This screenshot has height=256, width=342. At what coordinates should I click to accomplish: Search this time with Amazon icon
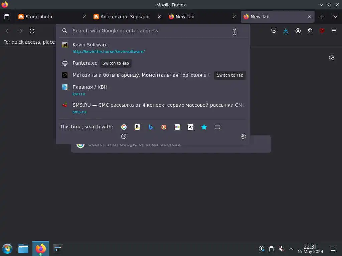[x=137, y=127]
